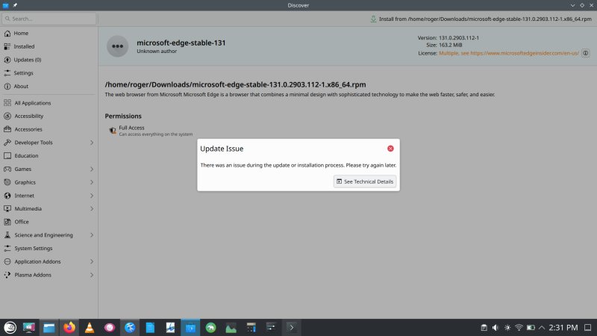Click the Wi-Fi network tray icon
The width and height of the screenshot is (597, 336).
pyautogui.click(x=519, y=328)
